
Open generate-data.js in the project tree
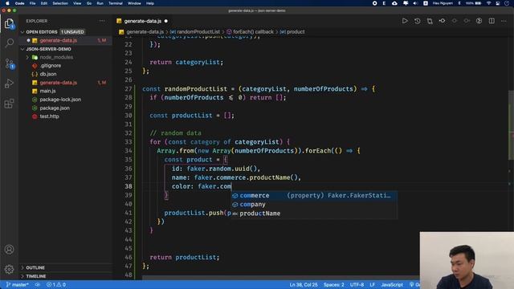pyautogui.click(x=59, y=83)
